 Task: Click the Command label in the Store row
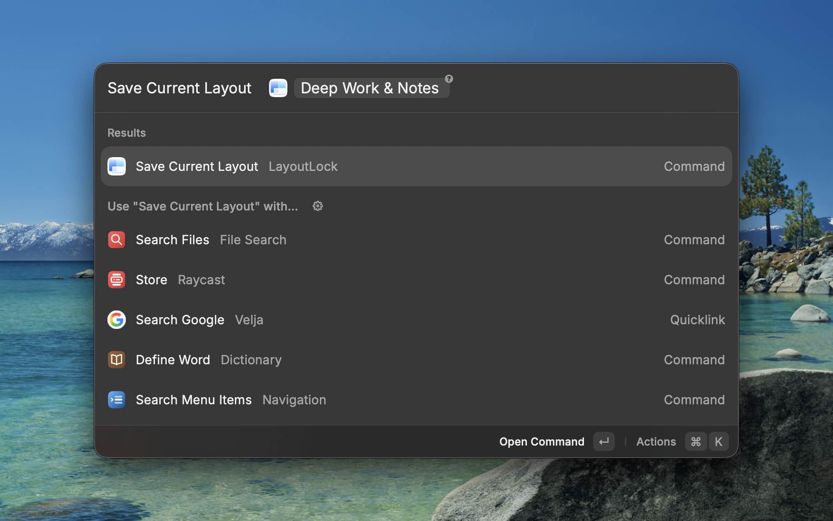click(694, 280)
